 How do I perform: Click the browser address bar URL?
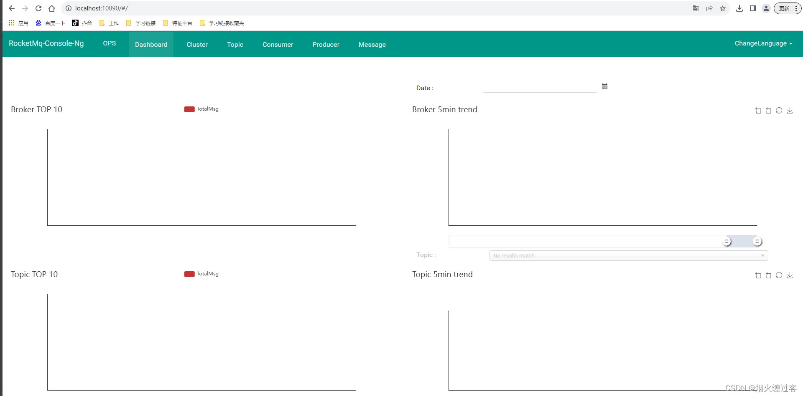click(102, 8)
